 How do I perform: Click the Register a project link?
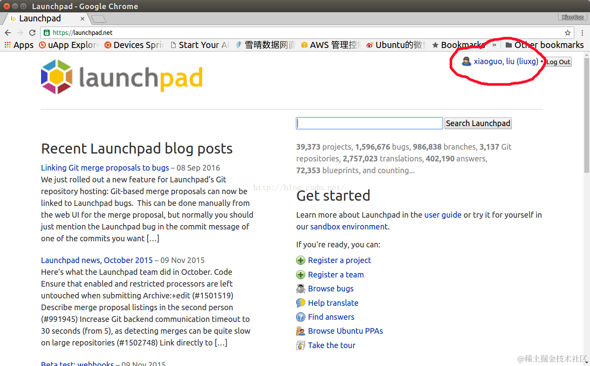click(x=340, y=260)
